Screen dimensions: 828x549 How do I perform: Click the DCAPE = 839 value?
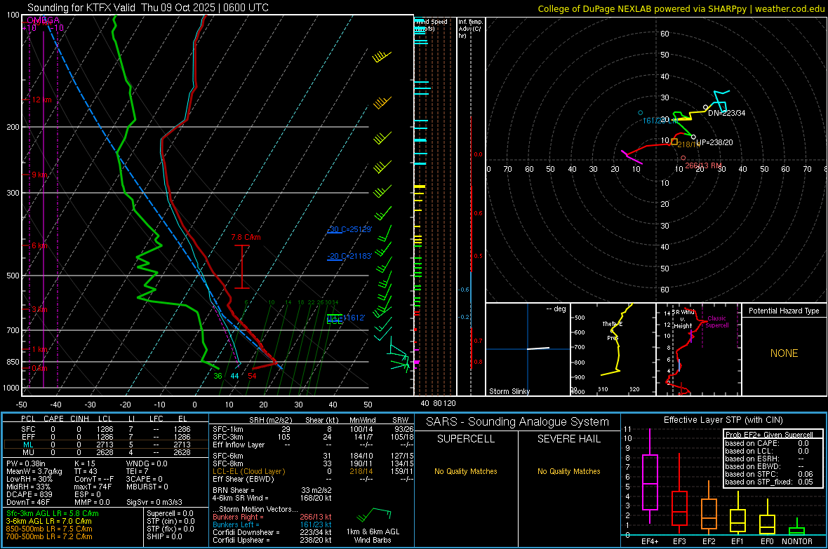pos(29,494)
